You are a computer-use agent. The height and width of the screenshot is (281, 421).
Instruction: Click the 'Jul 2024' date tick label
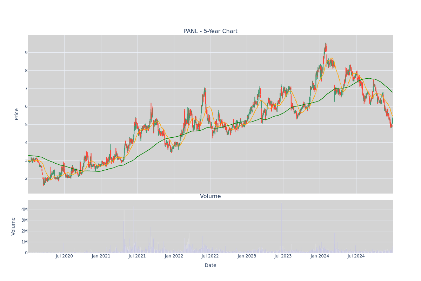pyautogui.click(x=356, y=256)
